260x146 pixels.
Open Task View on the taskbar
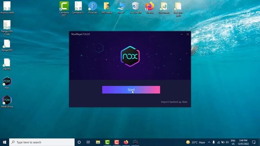tap(88, 142)
